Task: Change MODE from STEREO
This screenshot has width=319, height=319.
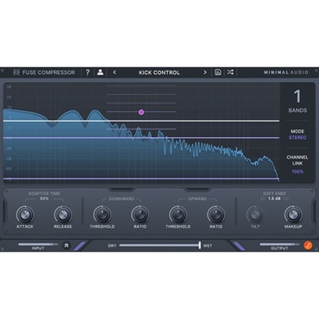Action: pos(297,138)
